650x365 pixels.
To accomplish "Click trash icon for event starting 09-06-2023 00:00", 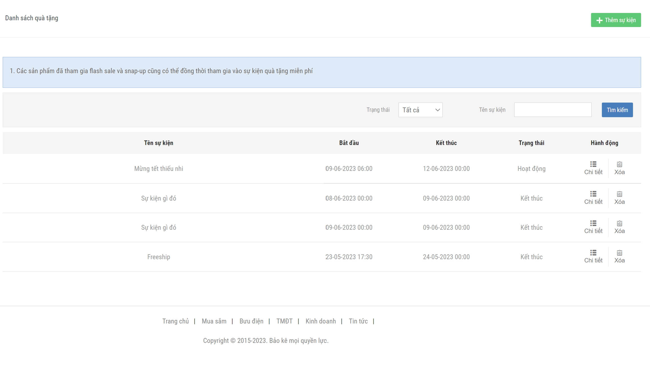I will click(x=619, y=224).
